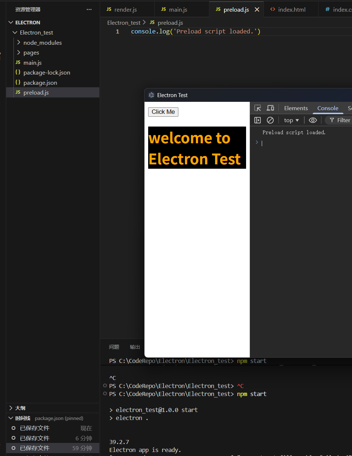Open the top JavaScript context dropdown
This screenshot has width=352, height=456.
pyautogui.click(x=291, y=120)
